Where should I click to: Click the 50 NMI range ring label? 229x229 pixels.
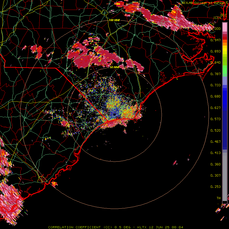click(x=114, y=67)
